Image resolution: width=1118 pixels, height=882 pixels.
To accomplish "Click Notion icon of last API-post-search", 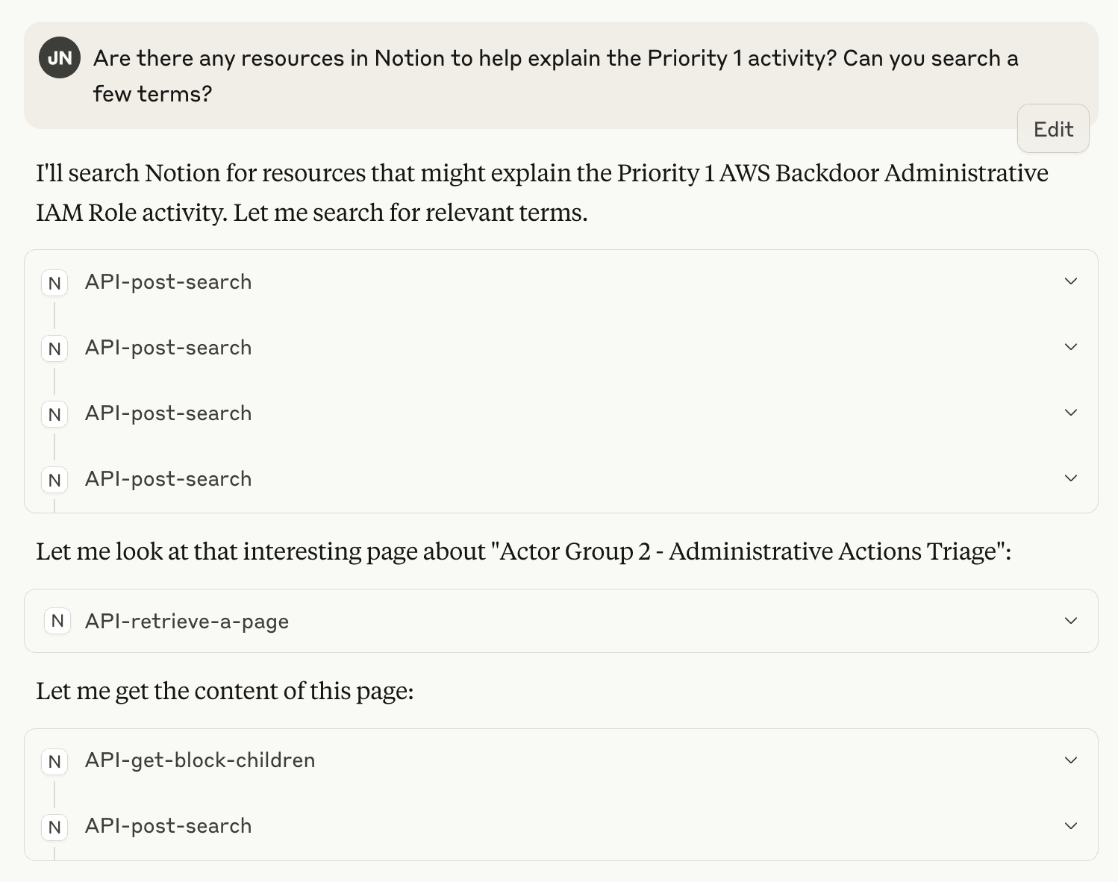I will pyautogui.click(x=54, y=827).
